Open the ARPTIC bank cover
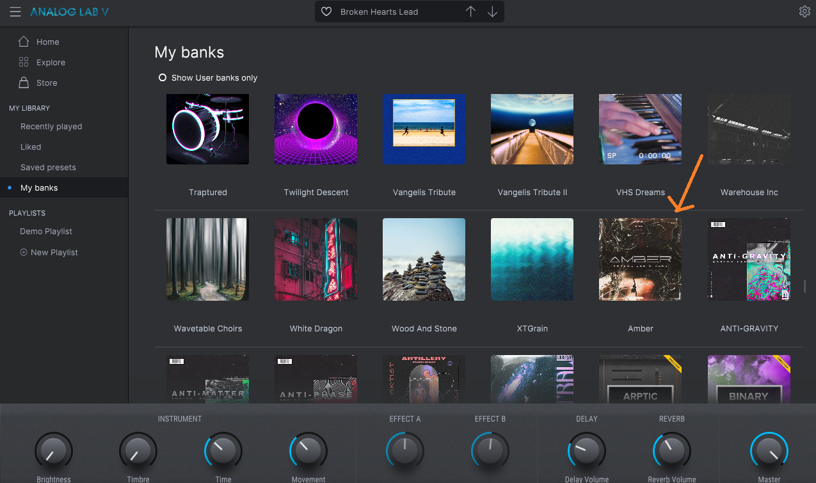The image size is (816, 483). coord(640,379)
